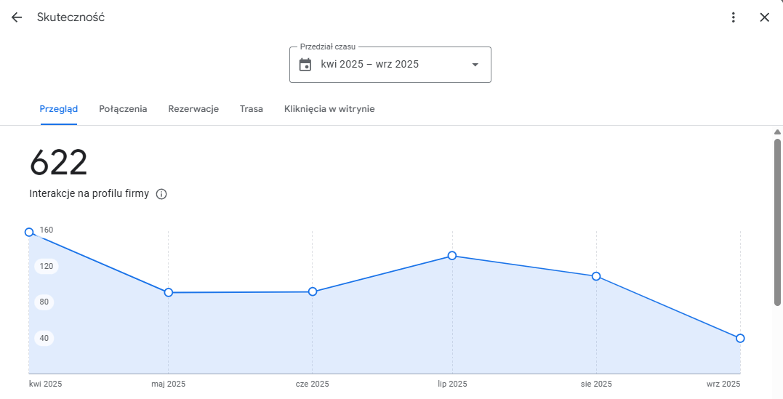Click the back arrow icon
This screenshot has width=783, height=399.
click(17, 17)
